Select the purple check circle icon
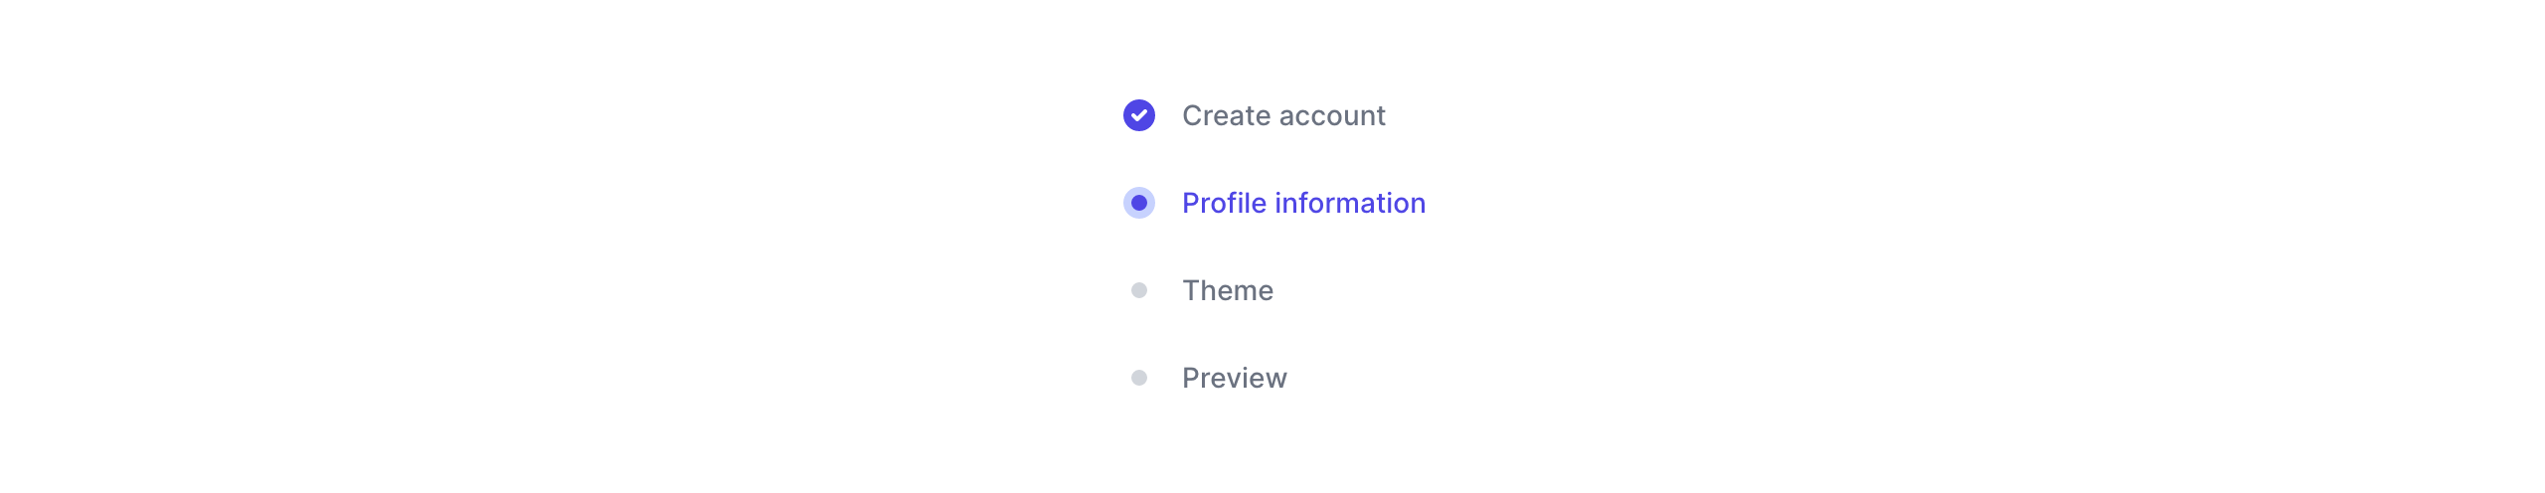 tap(1138, 115)
